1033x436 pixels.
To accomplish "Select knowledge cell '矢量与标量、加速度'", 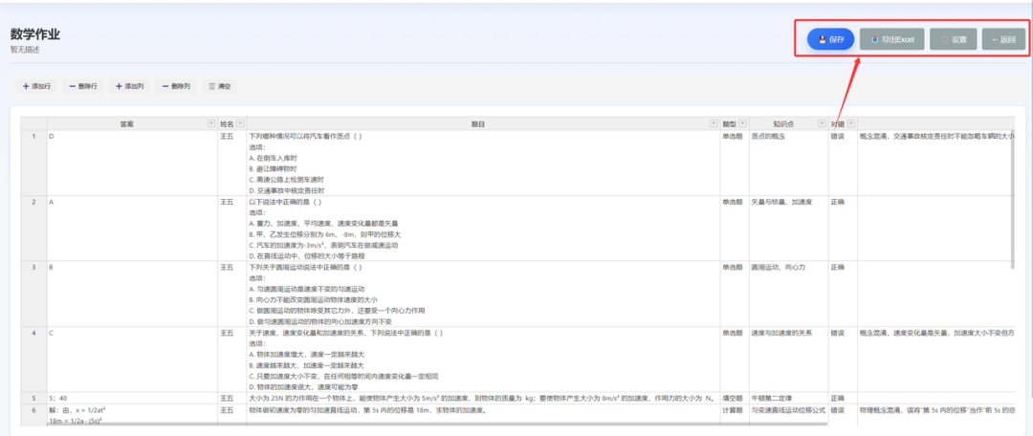I will coord(788,228).
